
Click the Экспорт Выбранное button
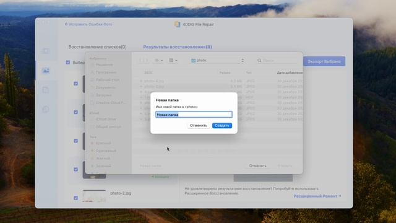(x=324, y=61)
